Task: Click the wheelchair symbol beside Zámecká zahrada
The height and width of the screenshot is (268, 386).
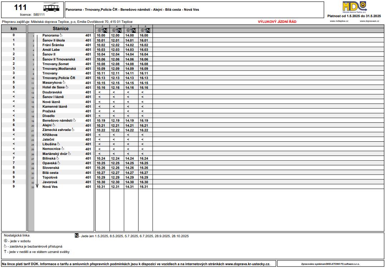Action: pos(73,130)
